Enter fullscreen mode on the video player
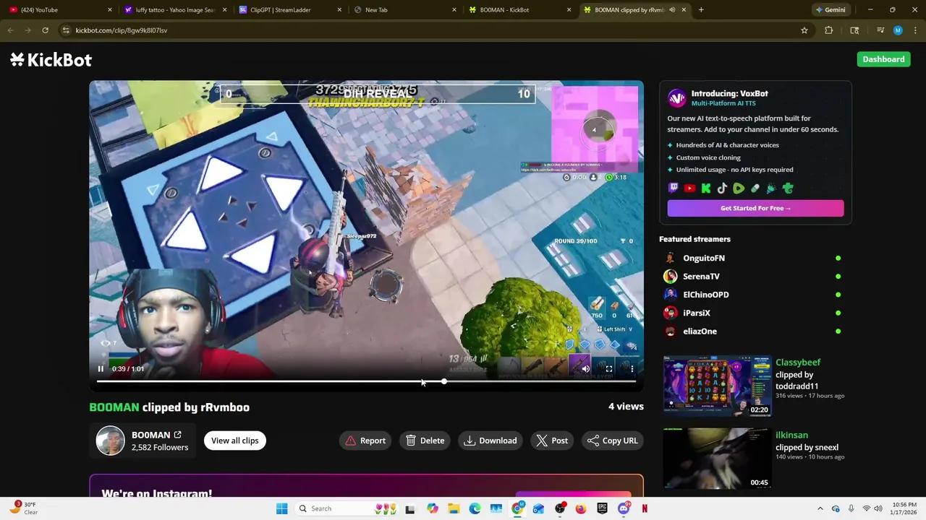This screenshot has width=926, height=520. tap(609, 369)
